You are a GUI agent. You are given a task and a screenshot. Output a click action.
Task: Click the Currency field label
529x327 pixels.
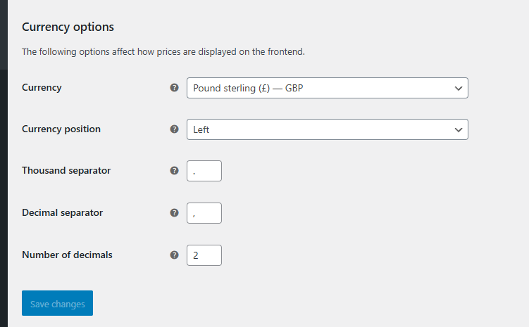coord(42,88)
